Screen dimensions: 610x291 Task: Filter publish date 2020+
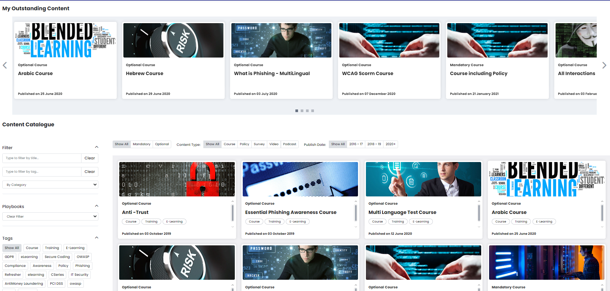pyautogui.click(x=390, y=144)
